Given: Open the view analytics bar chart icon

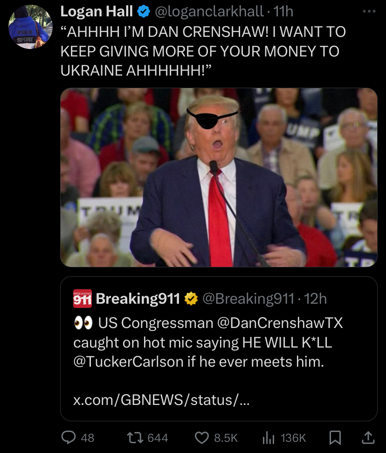Looking at the screenshot, I should (268, 438).
